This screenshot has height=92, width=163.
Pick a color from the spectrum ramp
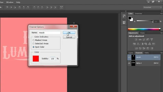144,29
